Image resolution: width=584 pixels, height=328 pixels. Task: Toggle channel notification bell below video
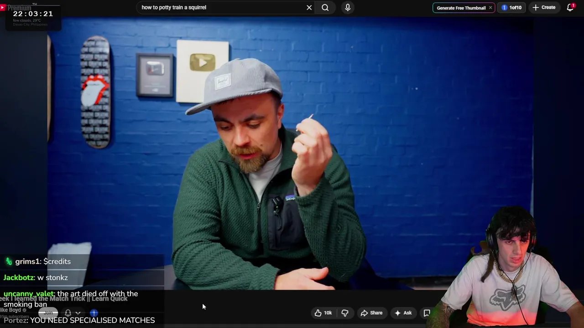68,313
